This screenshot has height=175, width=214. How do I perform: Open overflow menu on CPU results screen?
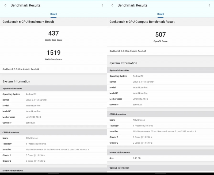point(102,5)
